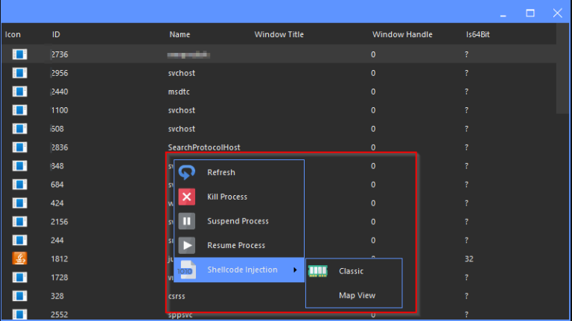Click the play icon for Resume Process
This screenshot has width=572, height=321.
pyautogui.click(x=187, y=245)
